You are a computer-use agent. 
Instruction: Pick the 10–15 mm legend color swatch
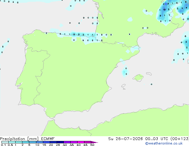40,142
